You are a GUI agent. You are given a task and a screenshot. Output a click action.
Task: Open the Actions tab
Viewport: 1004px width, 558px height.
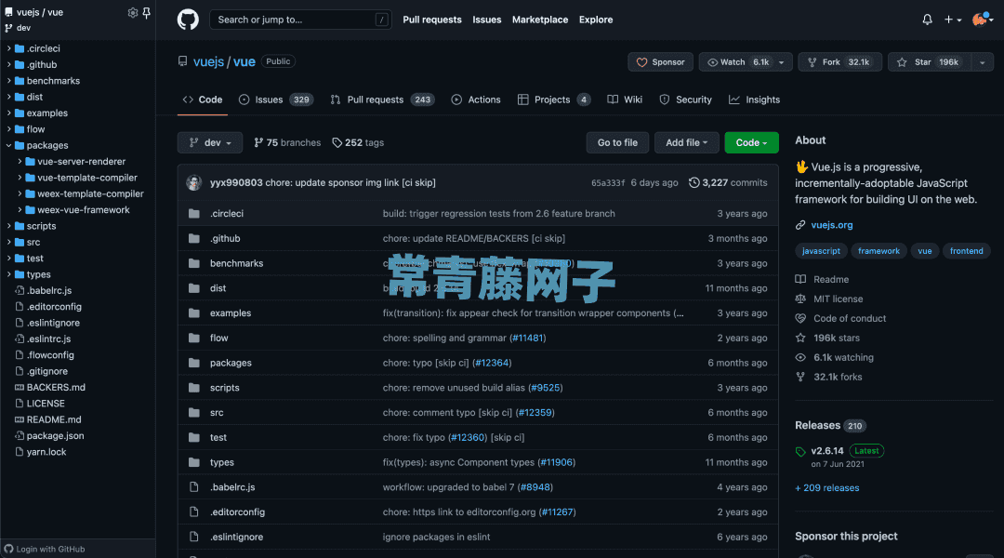476,100
